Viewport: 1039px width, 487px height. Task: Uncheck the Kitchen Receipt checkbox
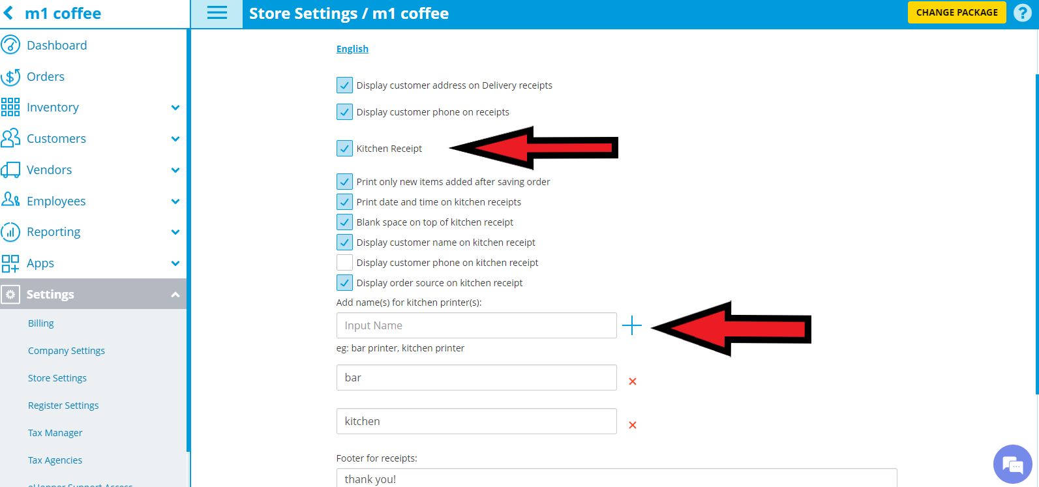pyautogui.click(x=344, y=149)
